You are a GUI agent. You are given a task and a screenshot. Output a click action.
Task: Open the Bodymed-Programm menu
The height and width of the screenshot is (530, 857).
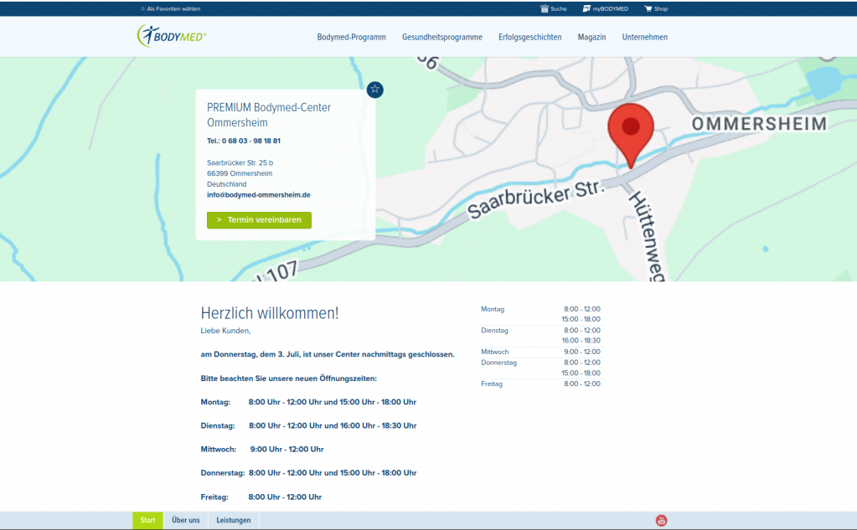[351, 37]
